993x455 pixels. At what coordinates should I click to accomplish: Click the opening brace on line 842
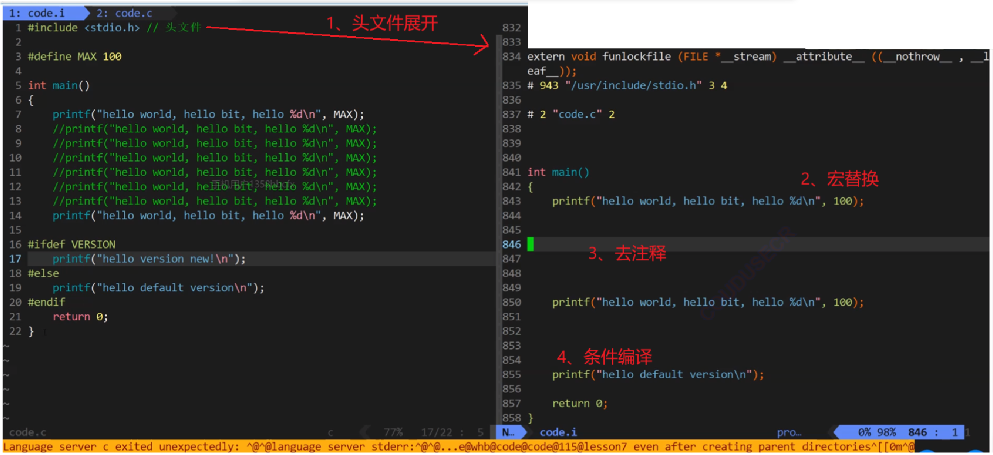(530, 187)
